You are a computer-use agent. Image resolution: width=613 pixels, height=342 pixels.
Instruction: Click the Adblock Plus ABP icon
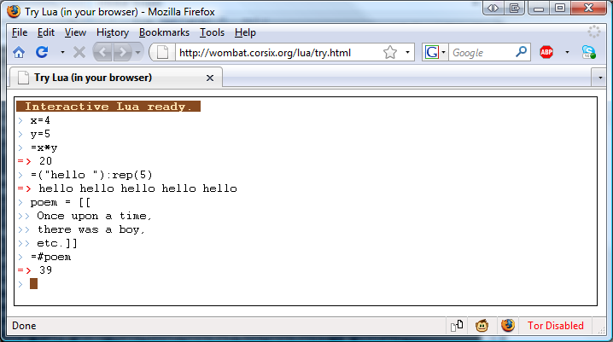(x=546, y=52)
